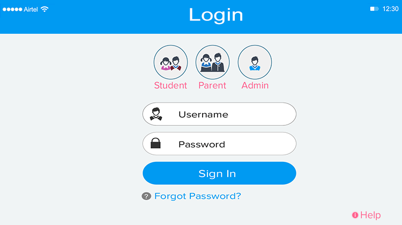Open the Help link

[370, 215]
